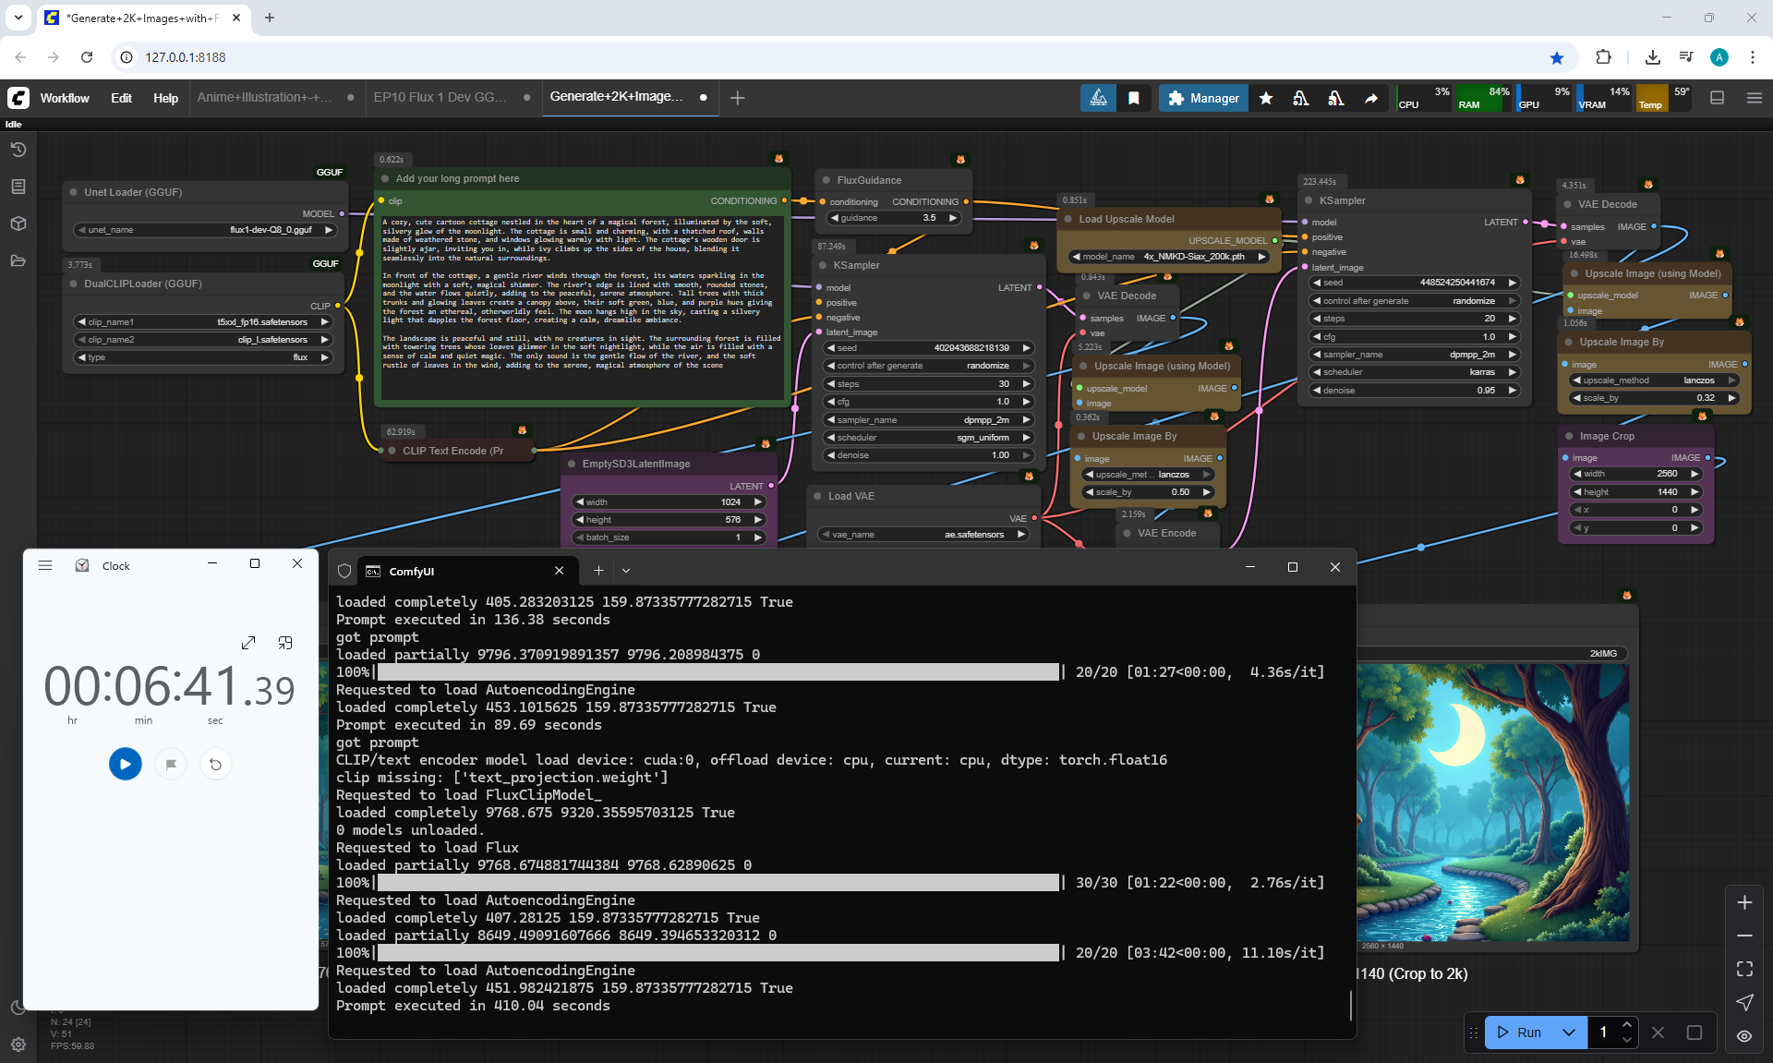
Task: Expand the Run button dropdown arrow
Action: (x=1569, y=1033)
